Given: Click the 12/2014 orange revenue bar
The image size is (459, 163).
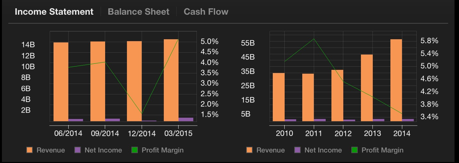Looking at the screenshot, I should tap(134, 81).
